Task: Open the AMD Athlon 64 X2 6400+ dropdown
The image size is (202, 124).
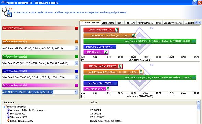Action: pos(76,92)
